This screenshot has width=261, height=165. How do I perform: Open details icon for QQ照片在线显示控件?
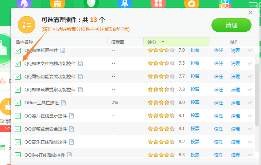71,116
